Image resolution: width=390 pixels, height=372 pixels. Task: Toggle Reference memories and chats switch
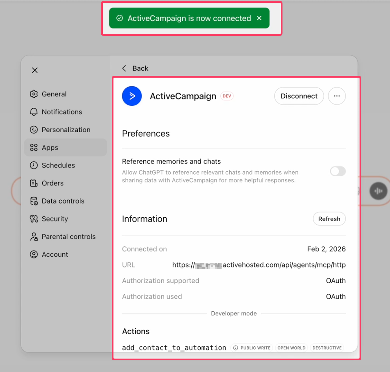coord(338,171)
